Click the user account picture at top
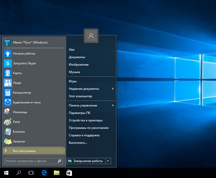 (91, 35)
